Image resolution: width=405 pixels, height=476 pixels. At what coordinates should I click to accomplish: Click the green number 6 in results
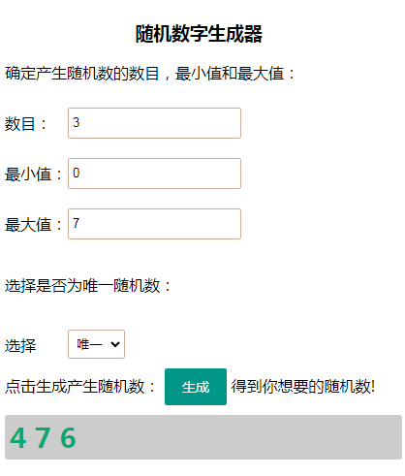coord(68,438)
